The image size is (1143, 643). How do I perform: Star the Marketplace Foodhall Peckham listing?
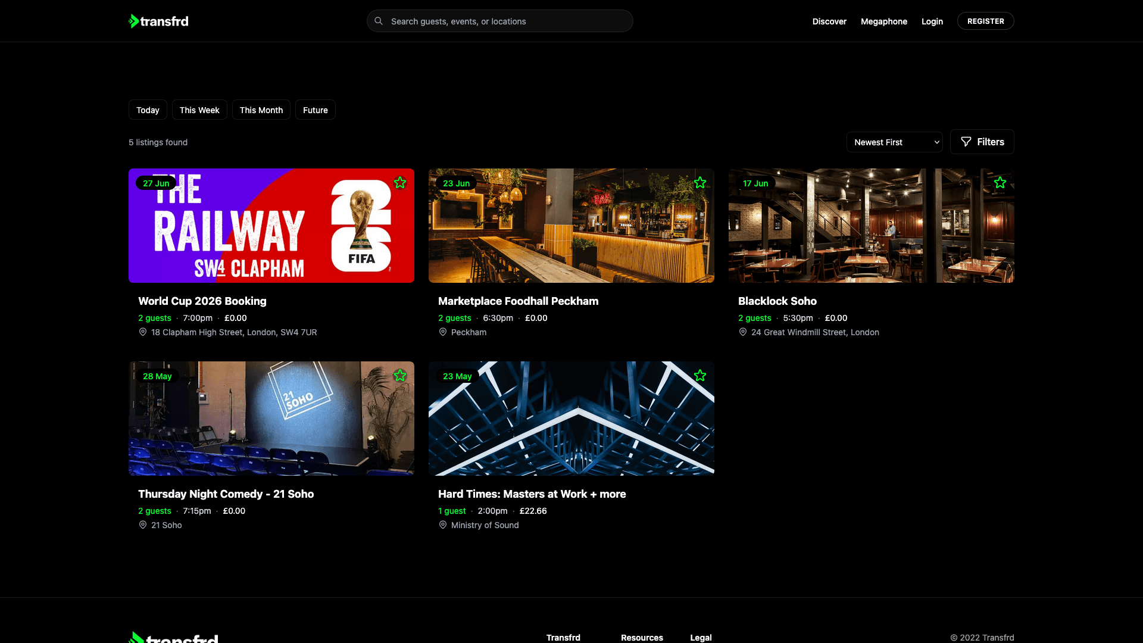click(700, 183)
